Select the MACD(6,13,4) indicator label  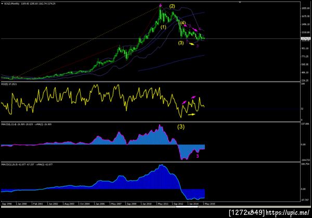[27, 124]
